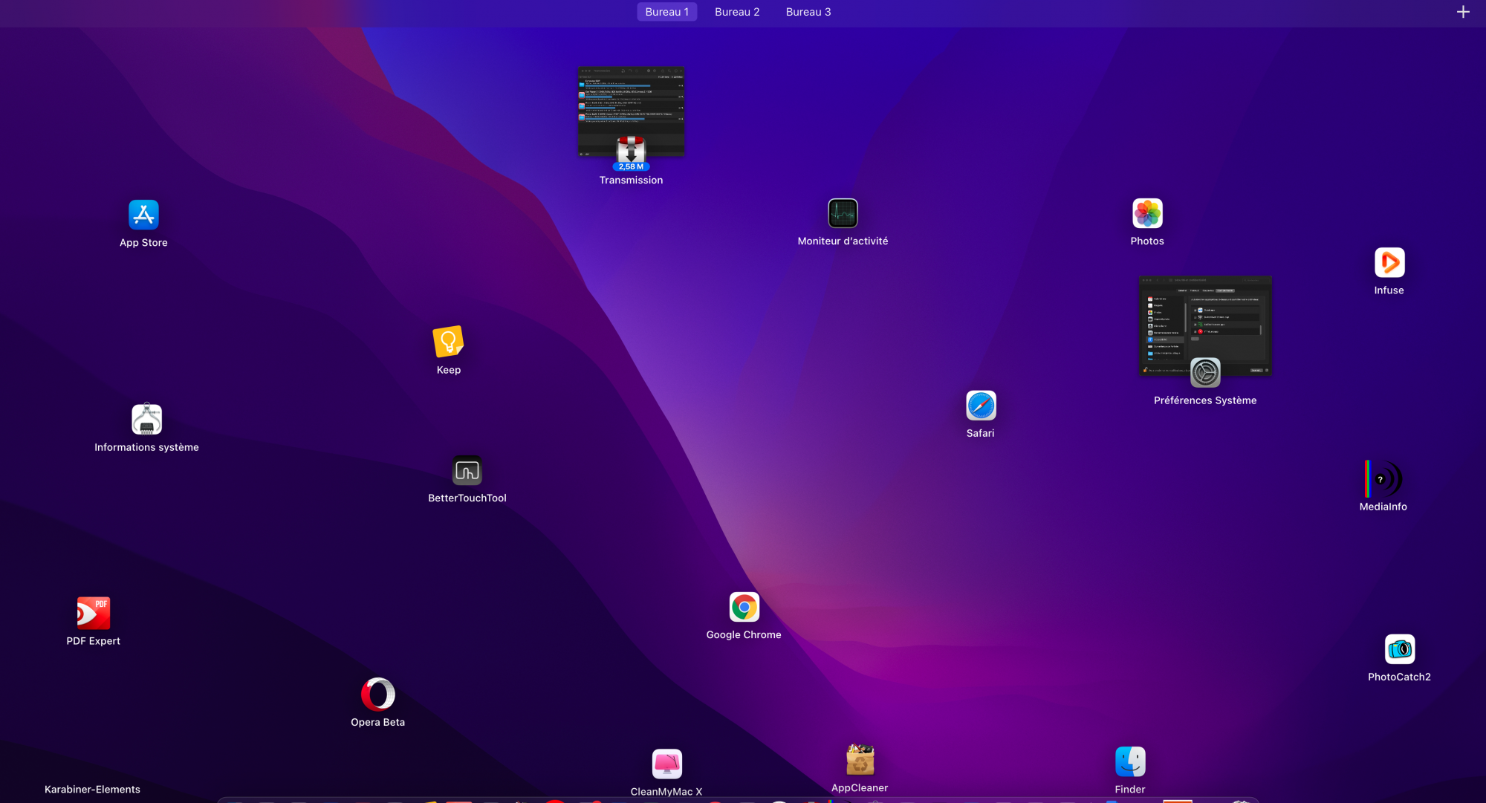Select the MediaInfo icon

[1383, 479]
